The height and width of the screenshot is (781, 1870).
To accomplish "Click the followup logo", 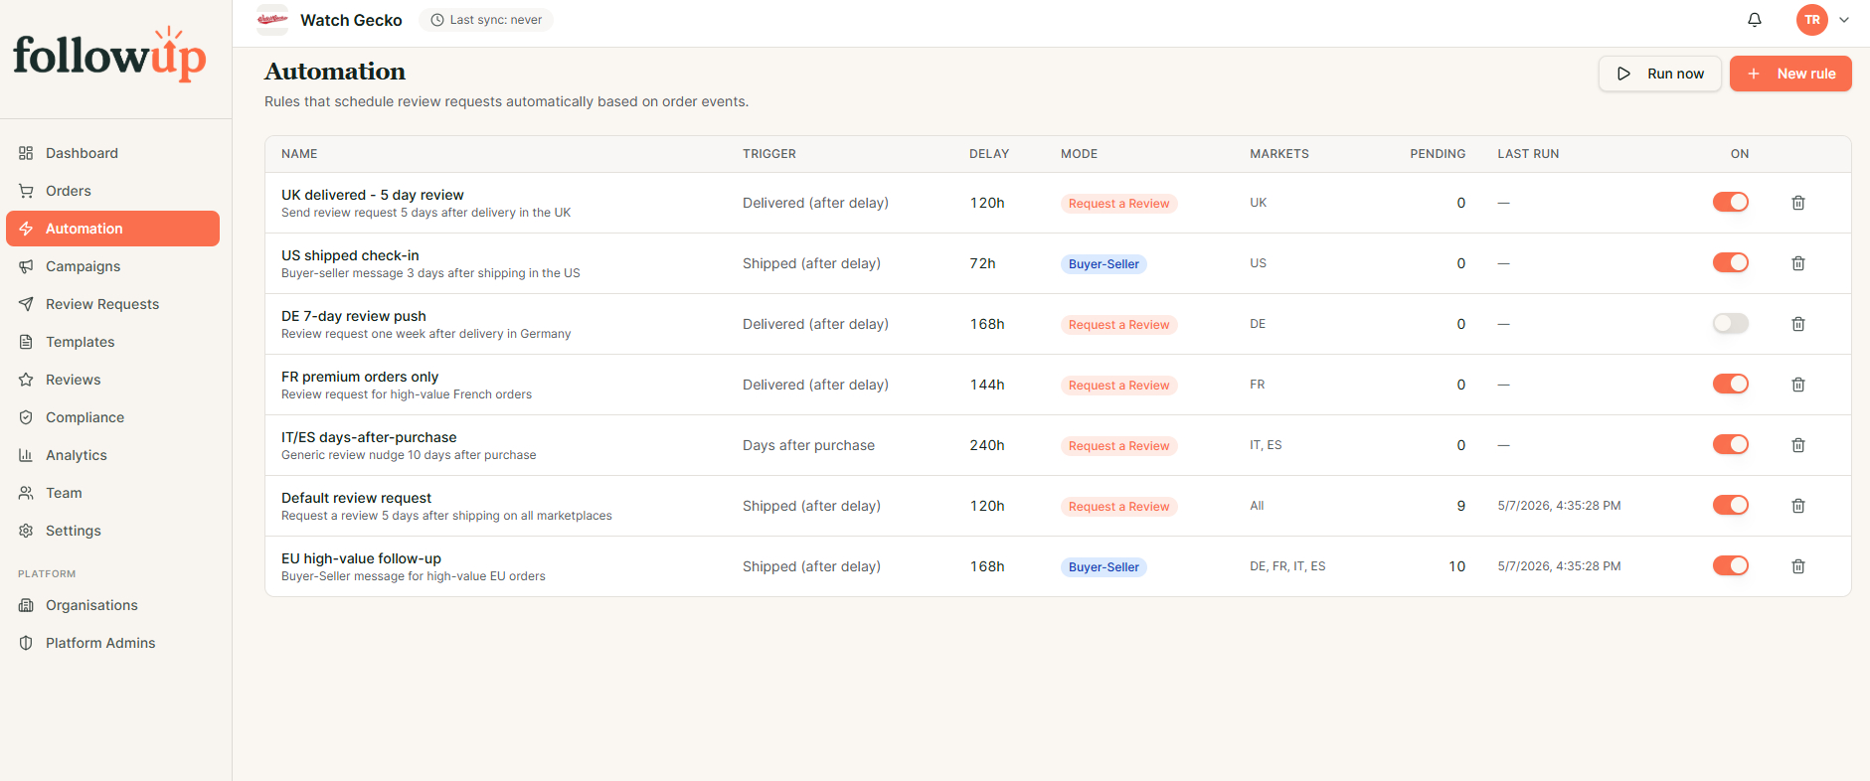I will (109, 55).
